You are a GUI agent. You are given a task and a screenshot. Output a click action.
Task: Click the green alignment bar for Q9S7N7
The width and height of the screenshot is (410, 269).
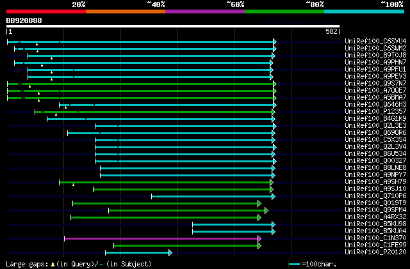pos(140,84)
